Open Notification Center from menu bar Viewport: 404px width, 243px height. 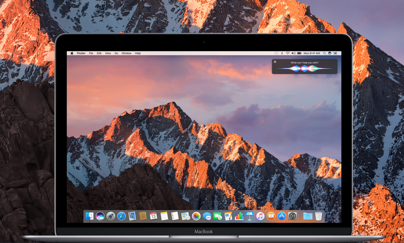pos(335,53)
